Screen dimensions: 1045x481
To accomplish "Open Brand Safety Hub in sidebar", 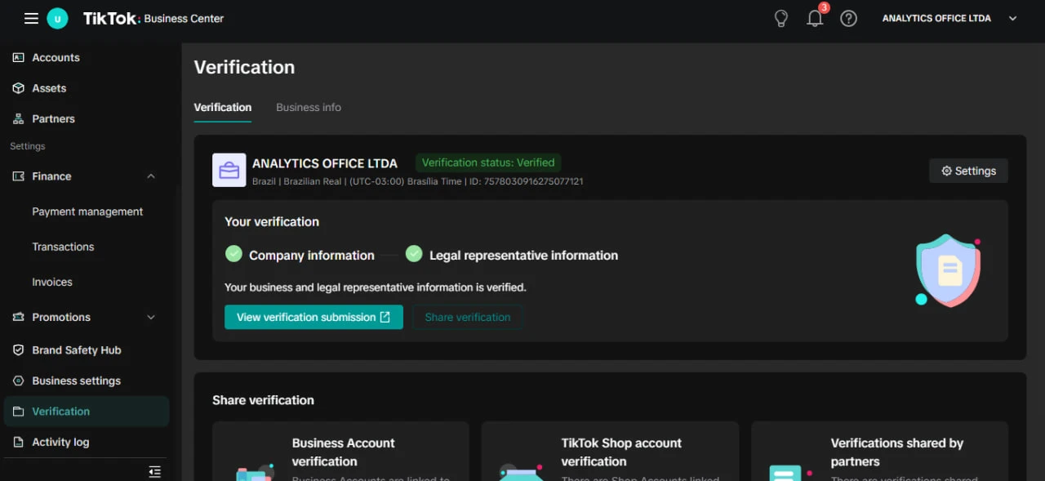I will [x=76, y=350].
